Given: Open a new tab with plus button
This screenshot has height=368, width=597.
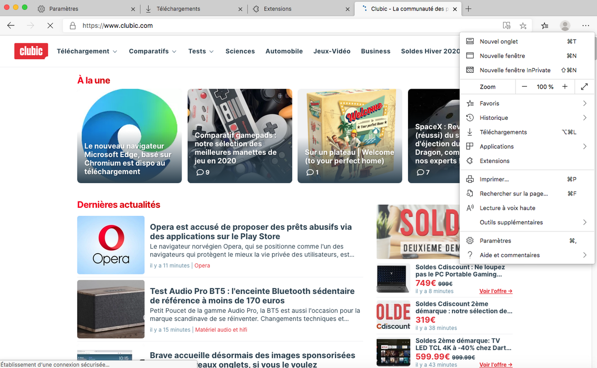Looking at the screenshot, I should [468, 9].
